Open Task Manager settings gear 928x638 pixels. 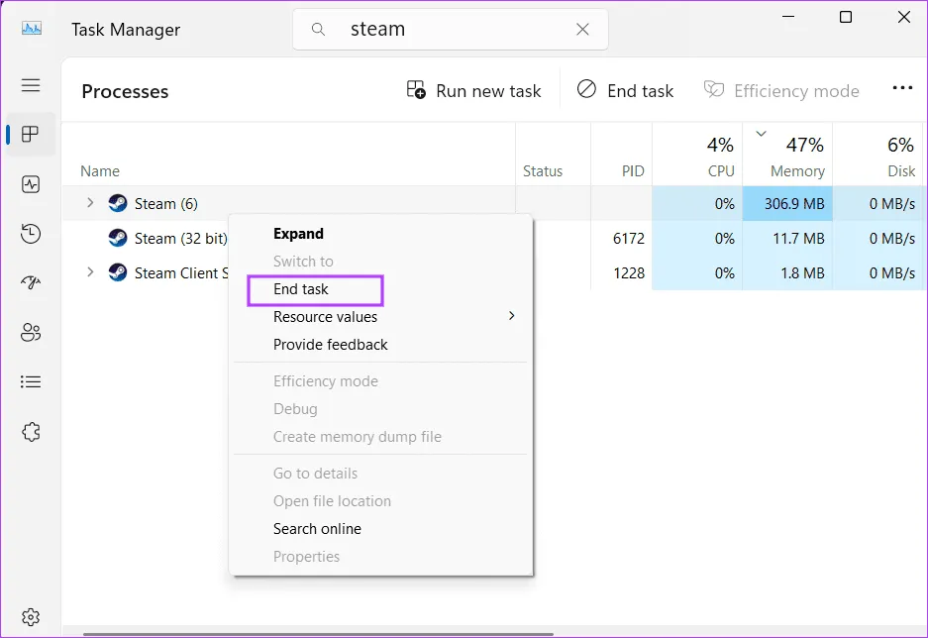click(x=31, y=617)
